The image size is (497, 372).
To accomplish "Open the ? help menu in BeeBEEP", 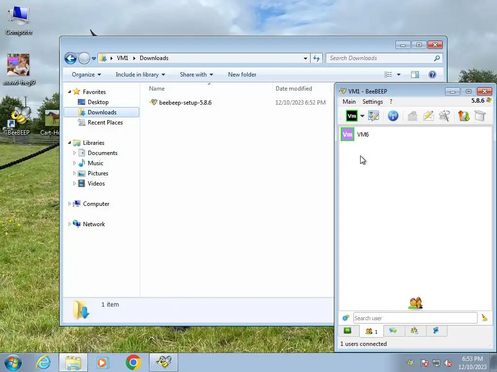I will tap(391, 102).
